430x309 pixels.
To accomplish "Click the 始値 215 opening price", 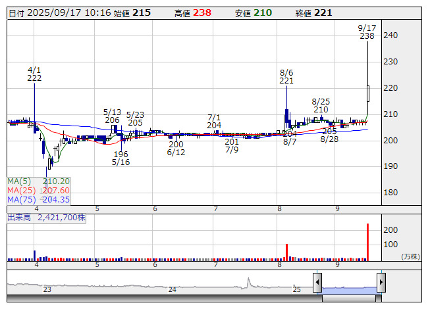I will (132, 13).
